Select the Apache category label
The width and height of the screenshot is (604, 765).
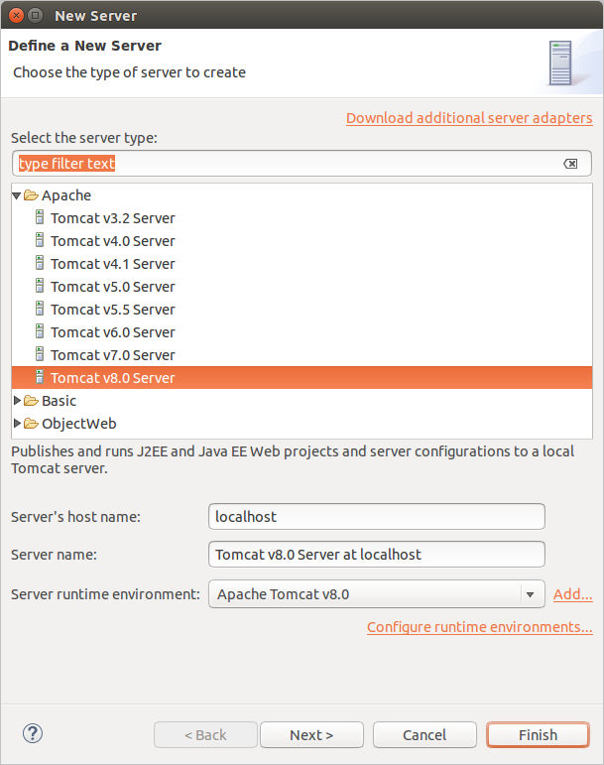pos(66,195)
